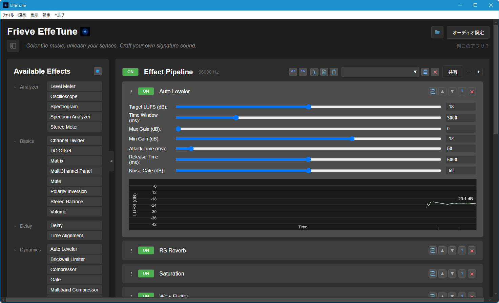Open help for Saturation effect
499x303 pixels.
coord(462,273)
